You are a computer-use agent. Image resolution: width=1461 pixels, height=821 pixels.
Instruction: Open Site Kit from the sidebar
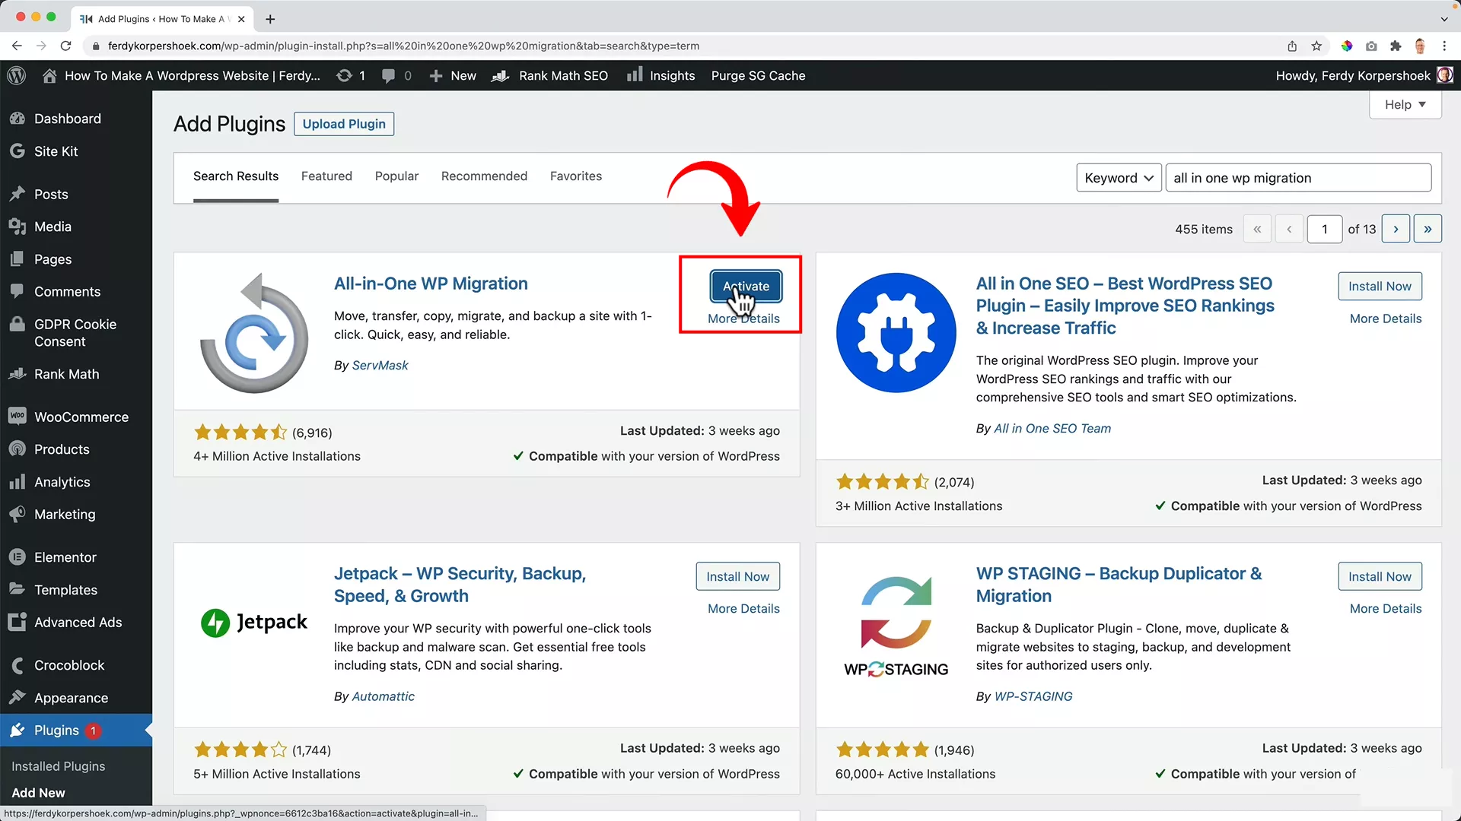tap(56, 151)
